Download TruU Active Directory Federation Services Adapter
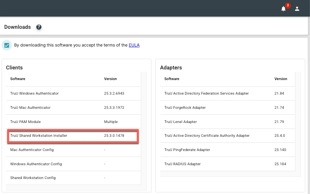This screenshot has height=194, width=310. (x=206, y=93)
